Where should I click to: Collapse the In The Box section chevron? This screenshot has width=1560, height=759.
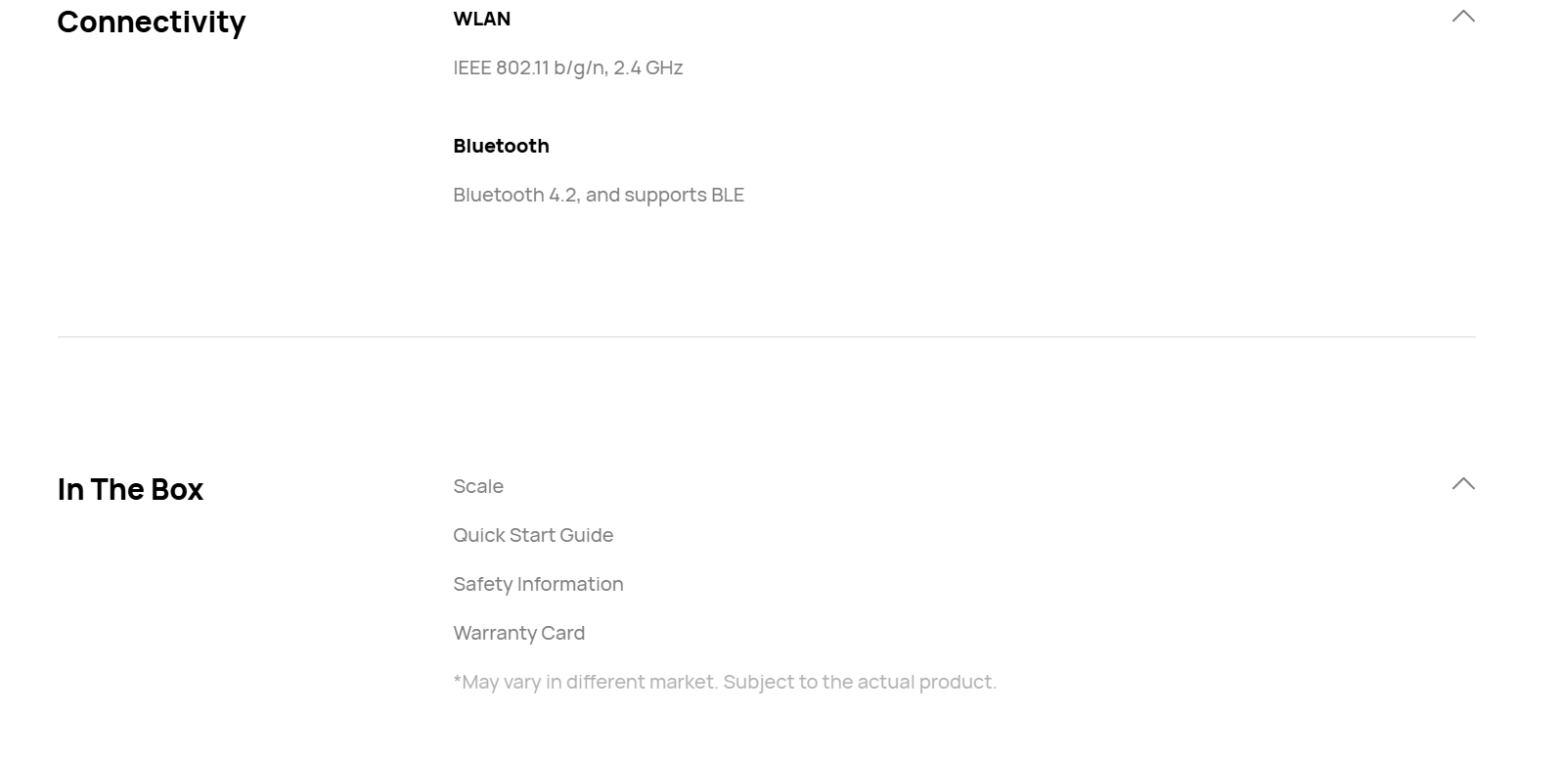[x=1463, y=483]
